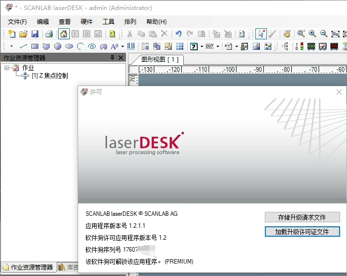Toggle the Home view button in the toolbar
Viewport: 347px width, 276px height.
(x=64, y=34)
